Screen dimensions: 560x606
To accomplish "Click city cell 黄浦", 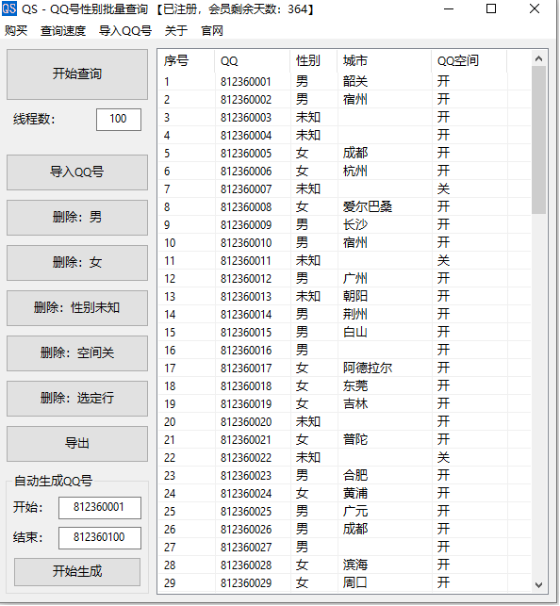I will [x=355, y=494].
